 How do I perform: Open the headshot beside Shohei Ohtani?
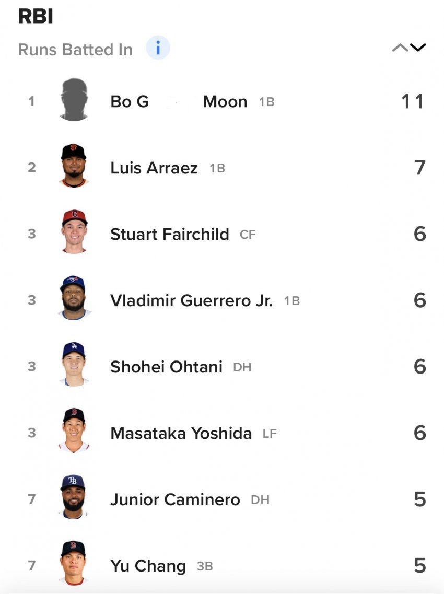click(x=74, y=366)
